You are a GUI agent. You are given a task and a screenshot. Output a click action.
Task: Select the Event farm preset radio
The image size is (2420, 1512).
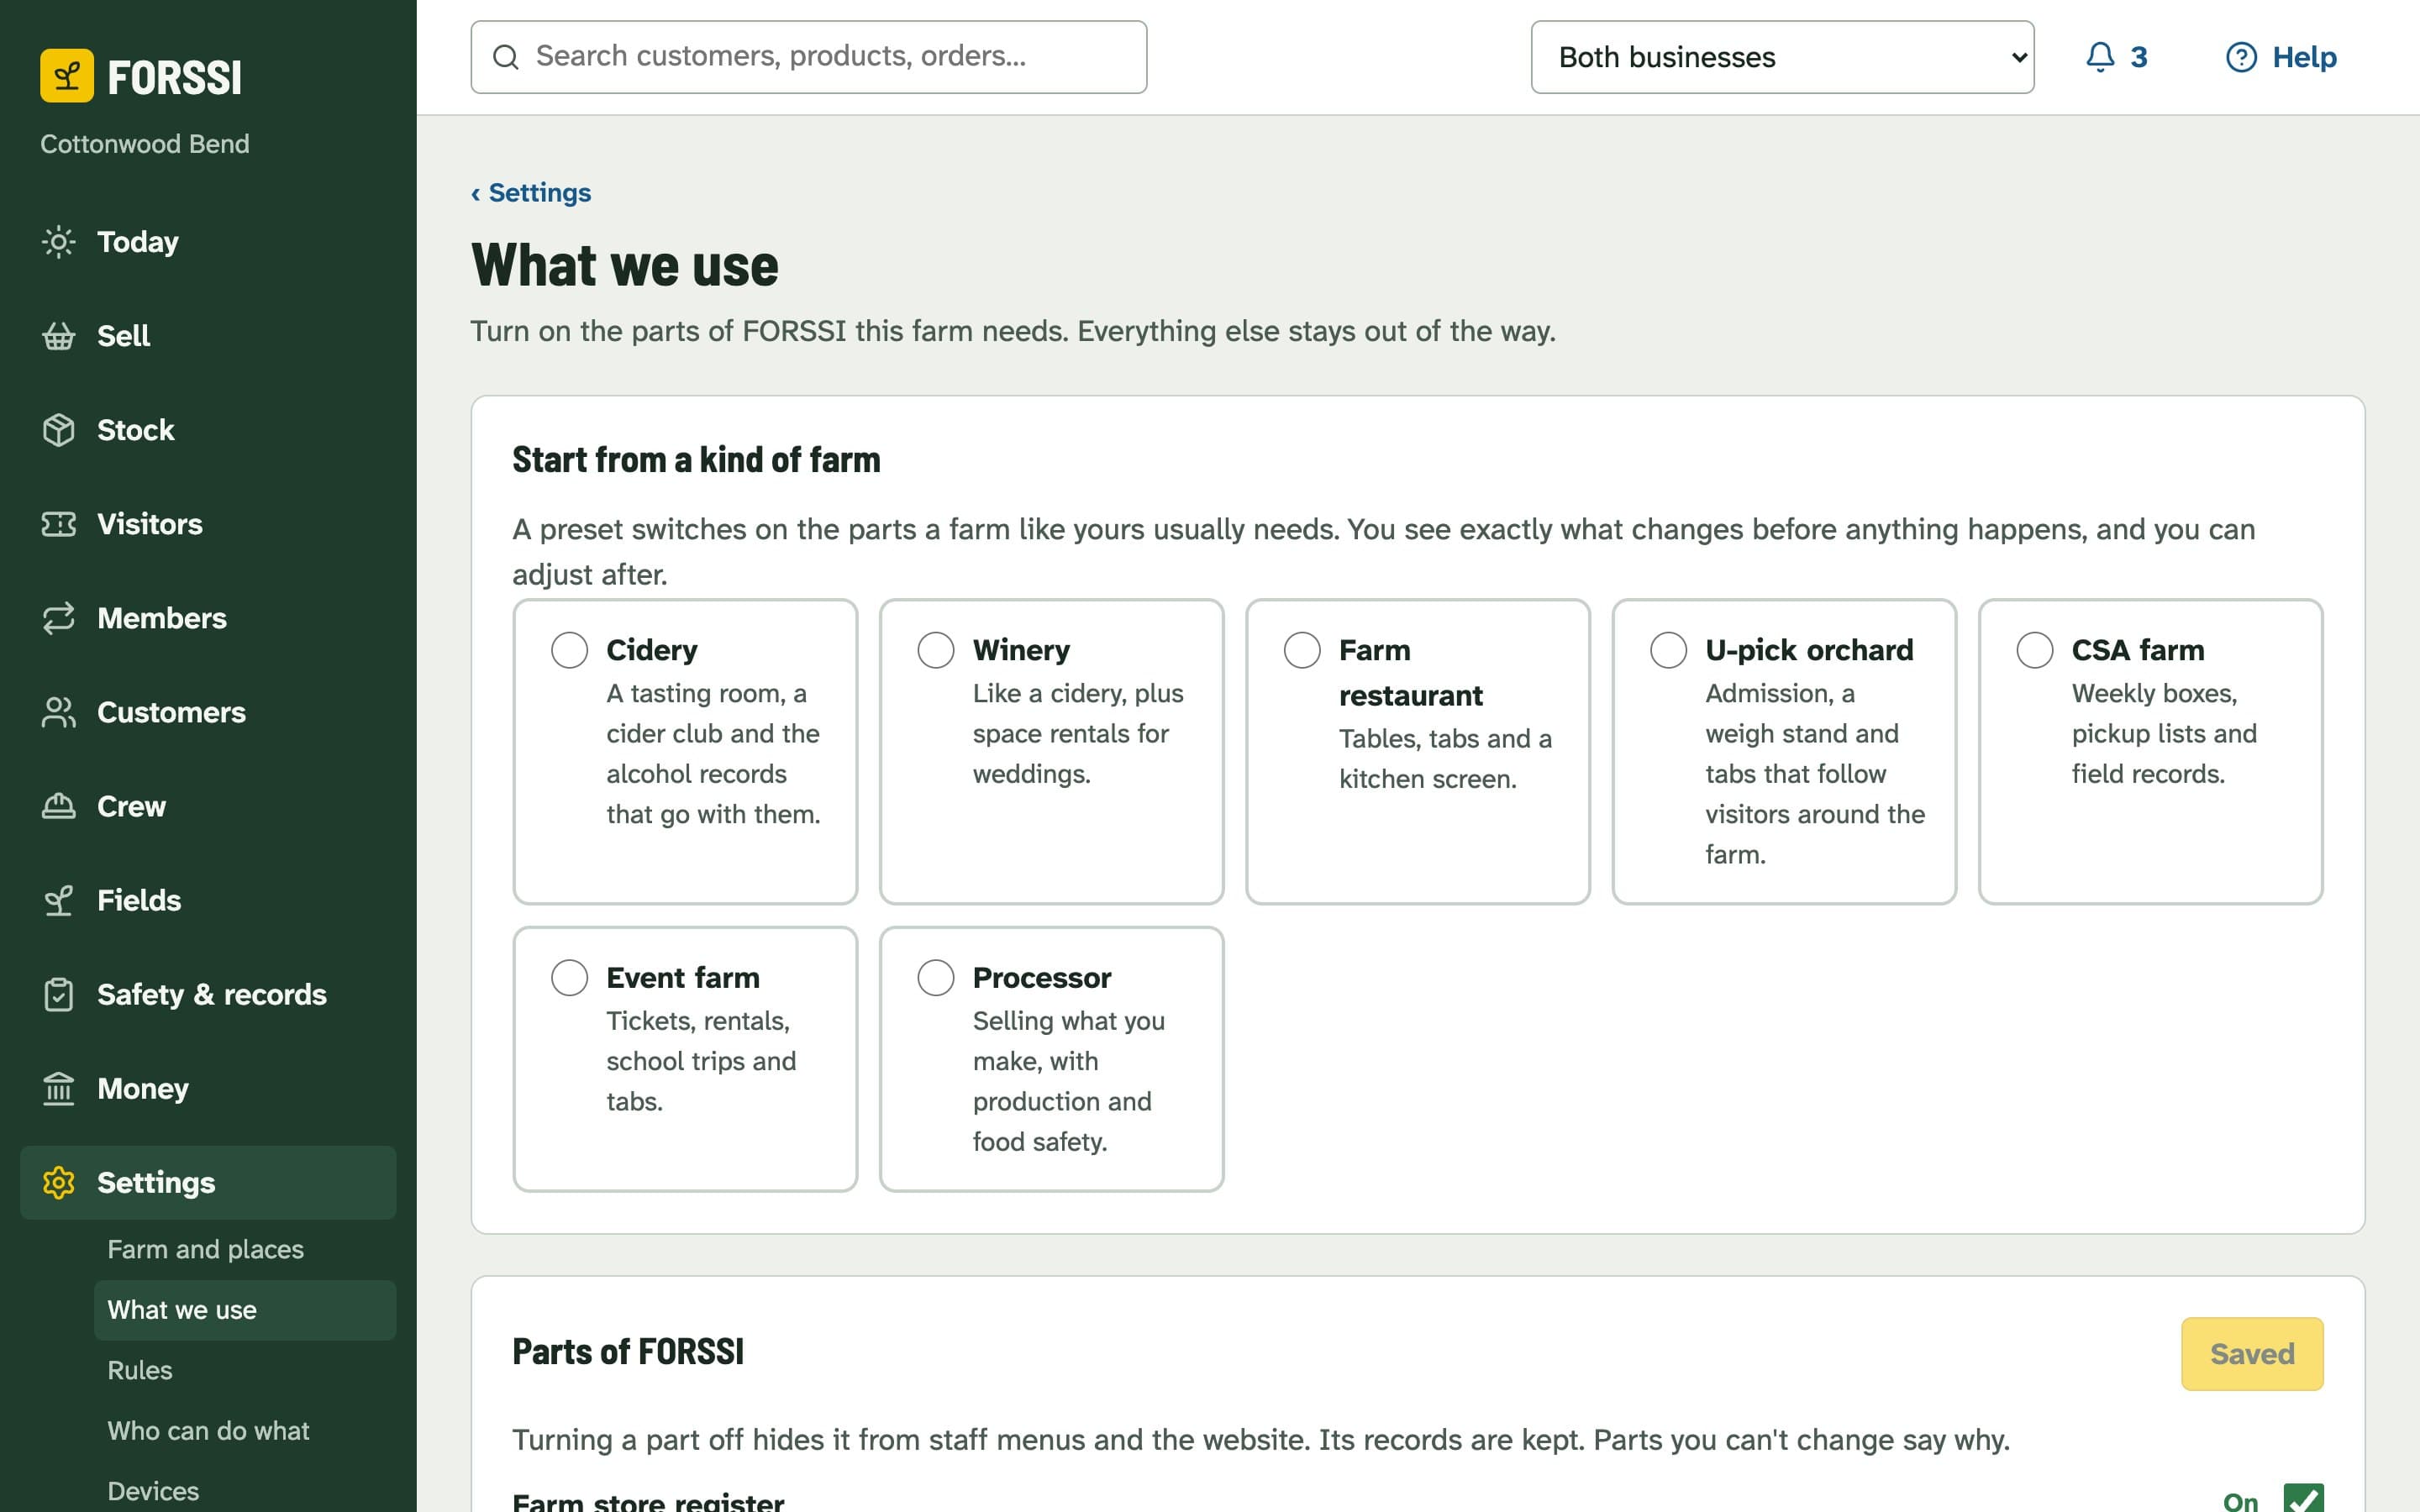pyautogui.click(x=570, y=977)
